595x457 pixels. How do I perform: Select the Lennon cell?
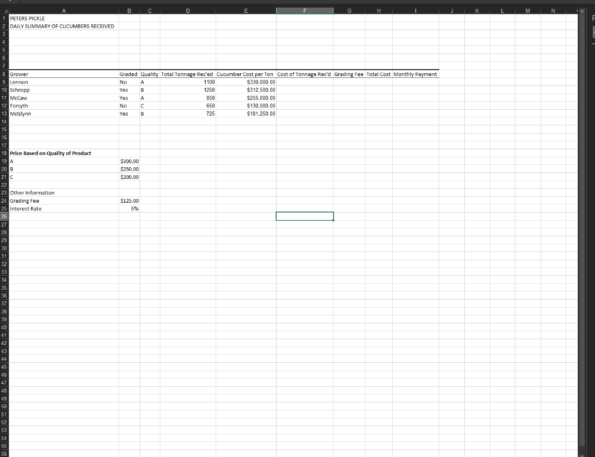point(64,82)
